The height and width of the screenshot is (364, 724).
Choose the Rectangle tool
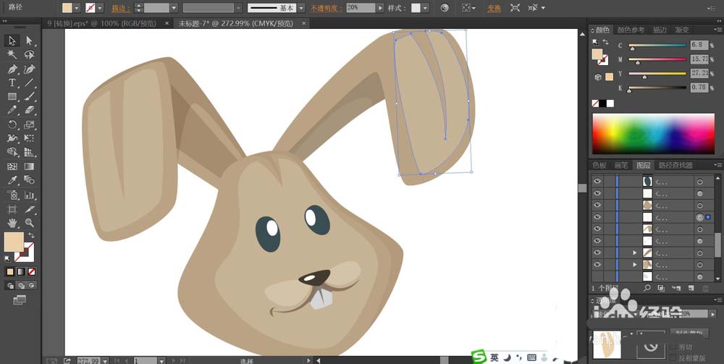pos(12,96)
